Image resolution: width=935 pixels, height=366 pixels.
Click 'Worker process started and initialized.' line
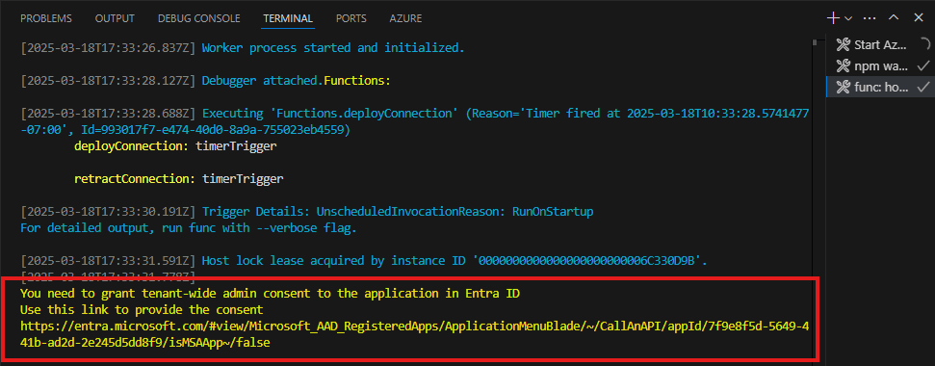point(333,48)
